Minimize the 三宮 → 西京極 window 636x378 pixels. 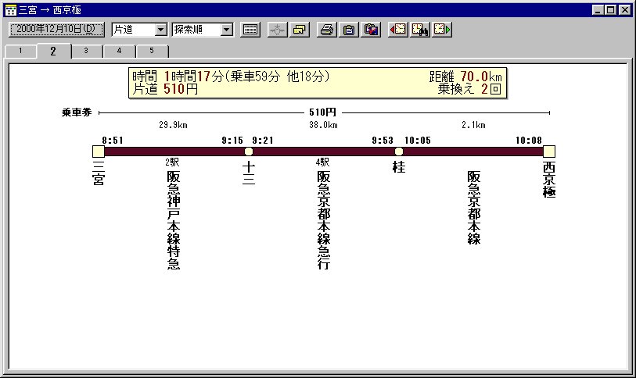pos(598,10)
